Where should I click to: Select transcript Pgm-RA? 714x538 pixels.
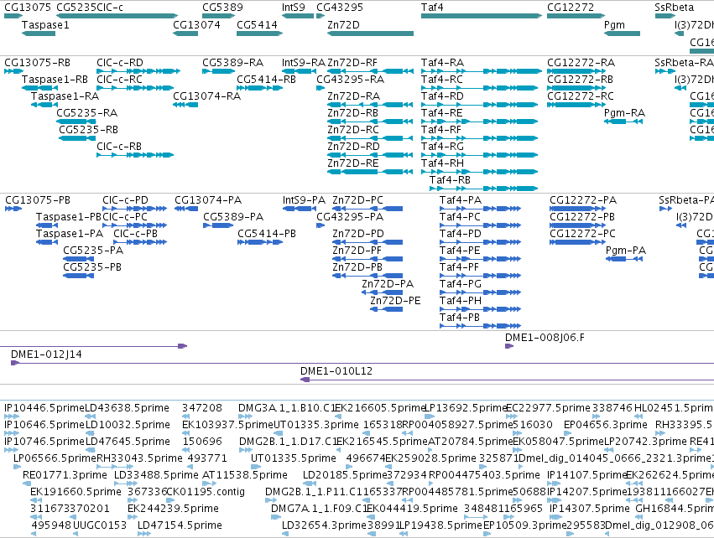pos(623,122)
